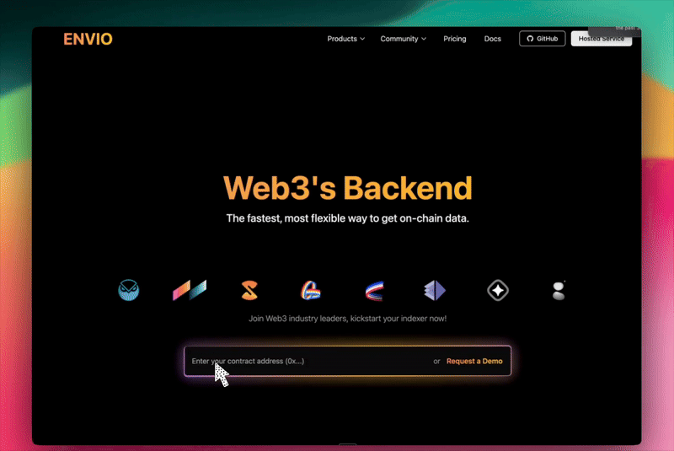Click the Web3's Backend headline
This screenshot has height=451, width=674.
pyautogui.click(x=347, y=187)
